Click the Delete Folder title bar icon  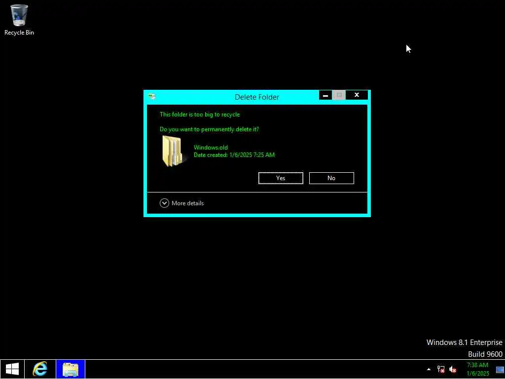(x=152, y=96)
